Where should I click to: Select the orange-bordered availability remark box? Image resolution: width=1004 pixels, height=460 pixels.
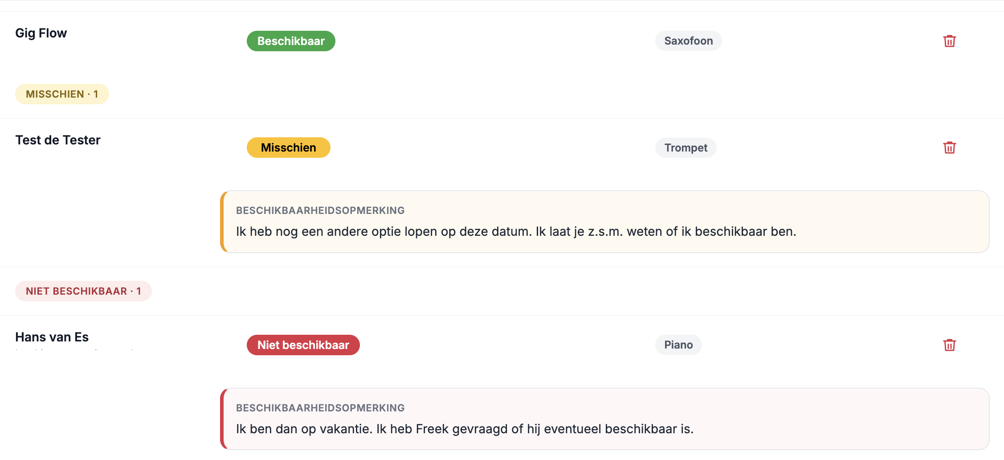tap(605, 222)
